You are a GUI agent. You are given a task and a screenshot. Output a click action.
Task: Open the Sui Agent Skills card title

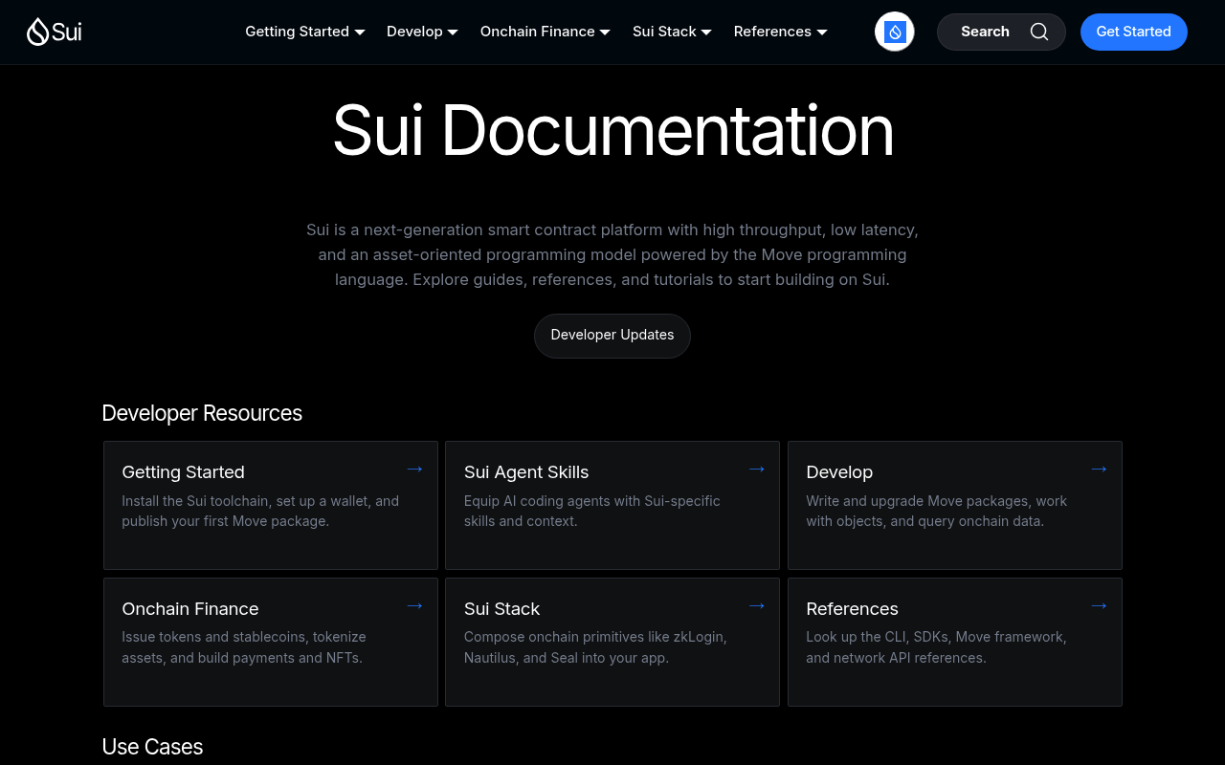coord(526,472)
